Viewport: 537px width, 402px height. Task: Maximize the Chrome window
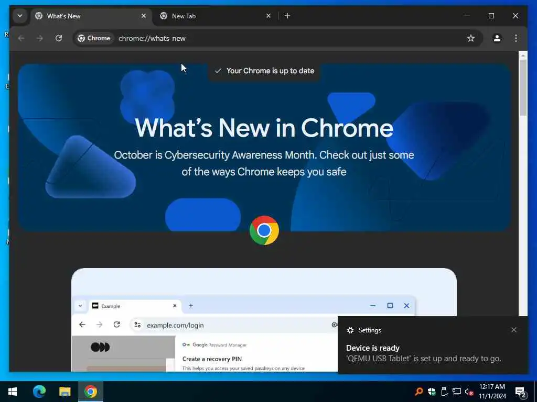click(491, 16)
